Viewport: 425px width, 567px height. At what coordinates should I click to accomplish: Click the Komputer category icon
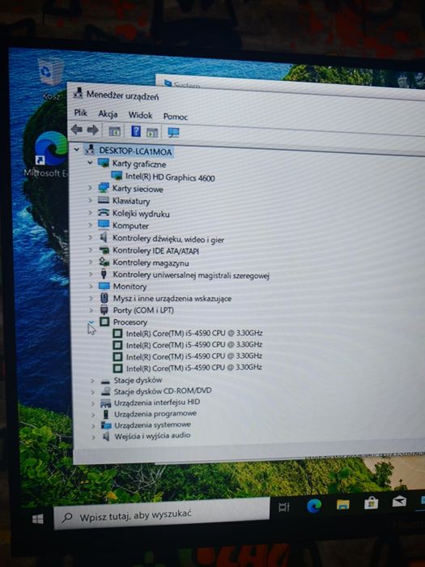click(104, 224)
